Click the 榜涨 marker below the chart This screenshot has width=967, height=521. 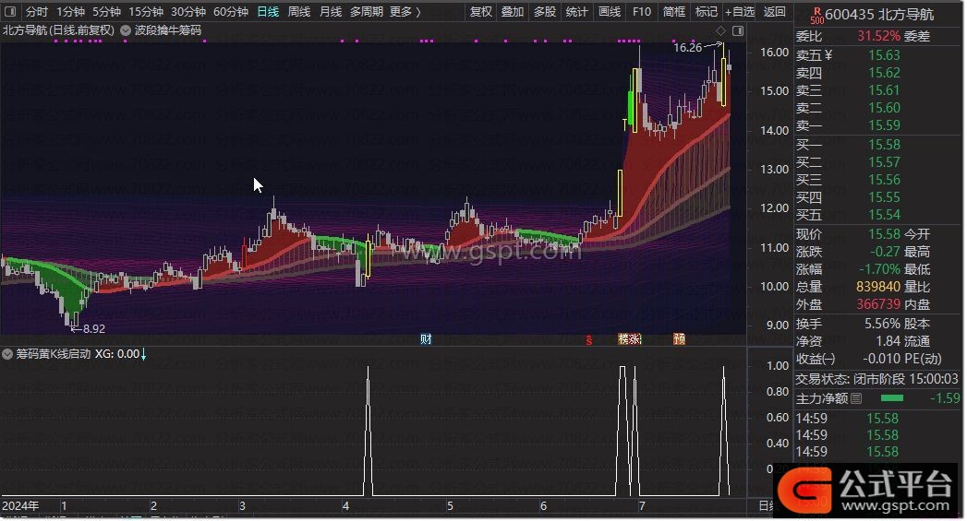coord(630,338)
